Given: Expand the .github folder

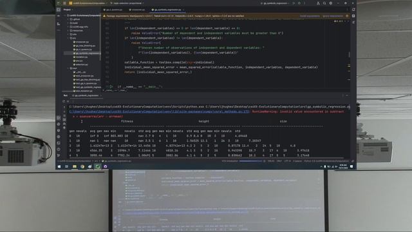Looking at the screenshot, I should click(x=68, y=19).
